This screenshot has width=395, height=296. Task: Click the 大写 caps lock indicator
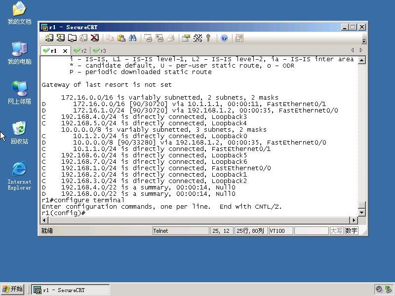pos(337,231)
